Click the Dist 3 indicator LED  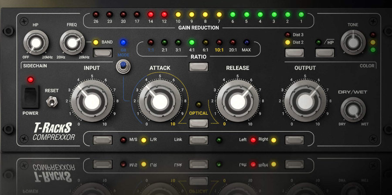(x=287, y=35)
